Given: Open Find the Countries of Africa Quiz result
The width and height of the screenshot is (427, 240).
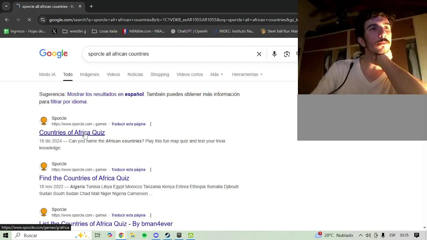Looking at the screenshot, I should [84, 178].
